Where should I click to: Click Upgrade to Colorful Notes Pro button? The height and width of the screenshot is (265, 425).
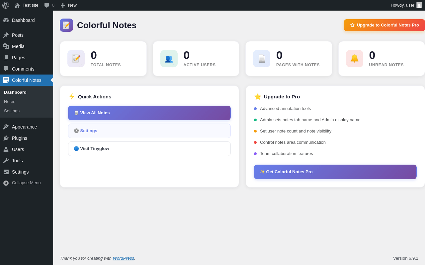coord(384,25)
